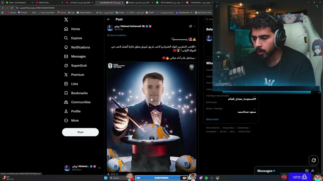Image resolution: width=323 pixels, height=181 pixels.
Task: Open Chrome from taskbar
Action: click(x=218, y=178)
